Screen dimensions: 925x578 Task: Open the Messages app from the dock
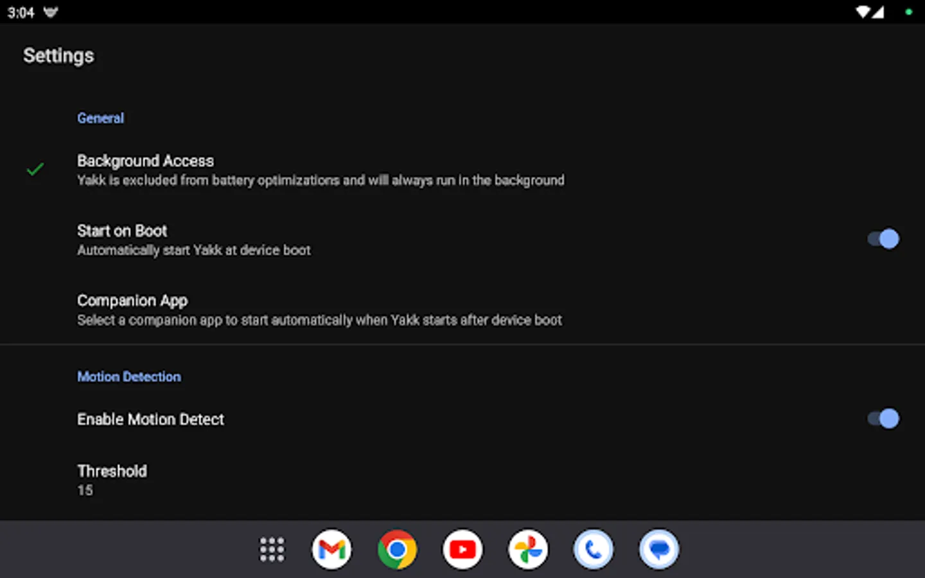coord(658,549)
